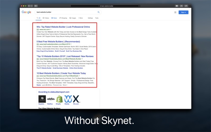Click the Starter pricing link
The width and height of the screenshot is (211, 132).
pos(39,85)
